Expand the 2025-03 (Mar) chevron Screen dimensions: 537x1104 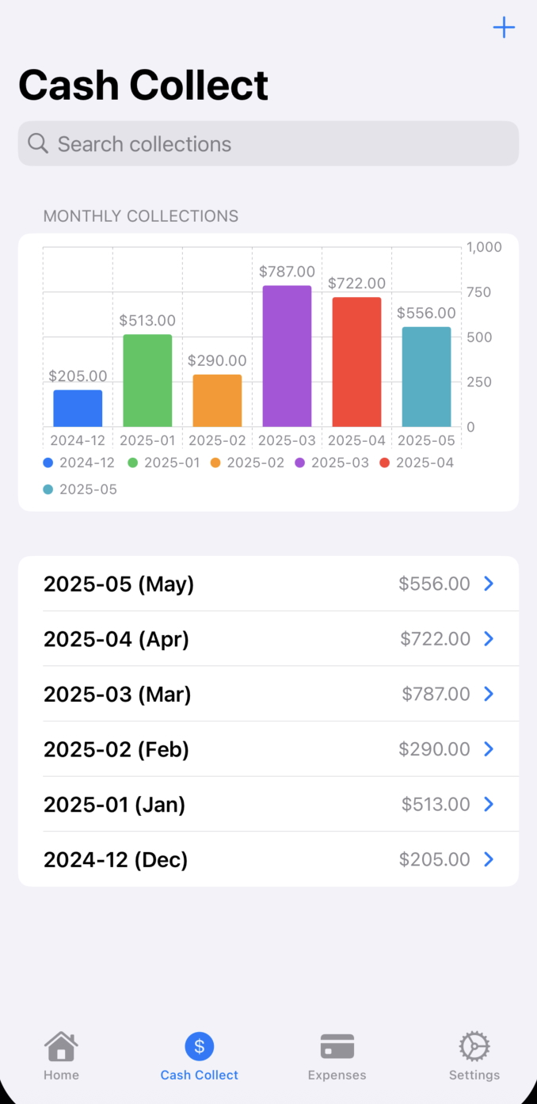tap(489, 694)
